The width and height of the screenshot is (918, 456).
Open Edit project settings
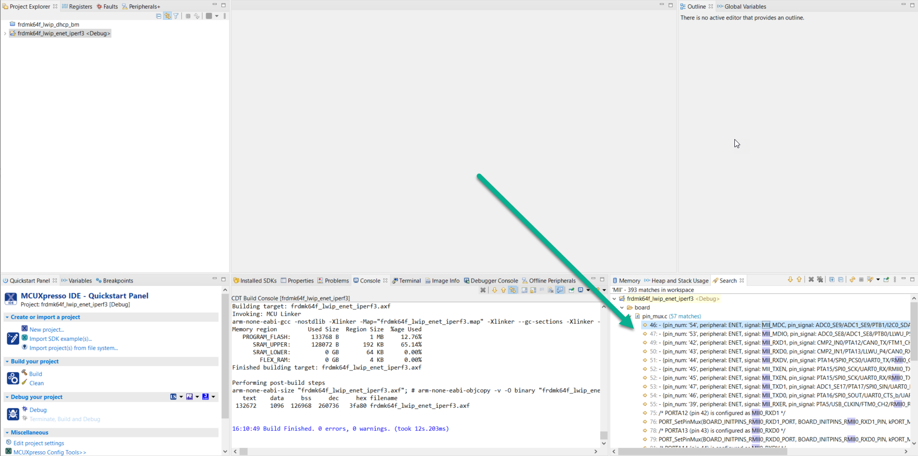coord(38,443)
